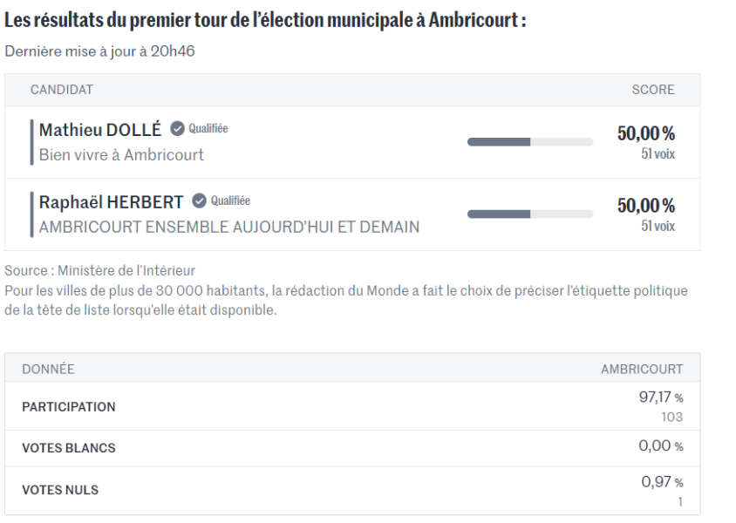The image size is (736, 523).
Task: Click Mathieu DOLLÉ's 50,00 % score
Action: 646,132
